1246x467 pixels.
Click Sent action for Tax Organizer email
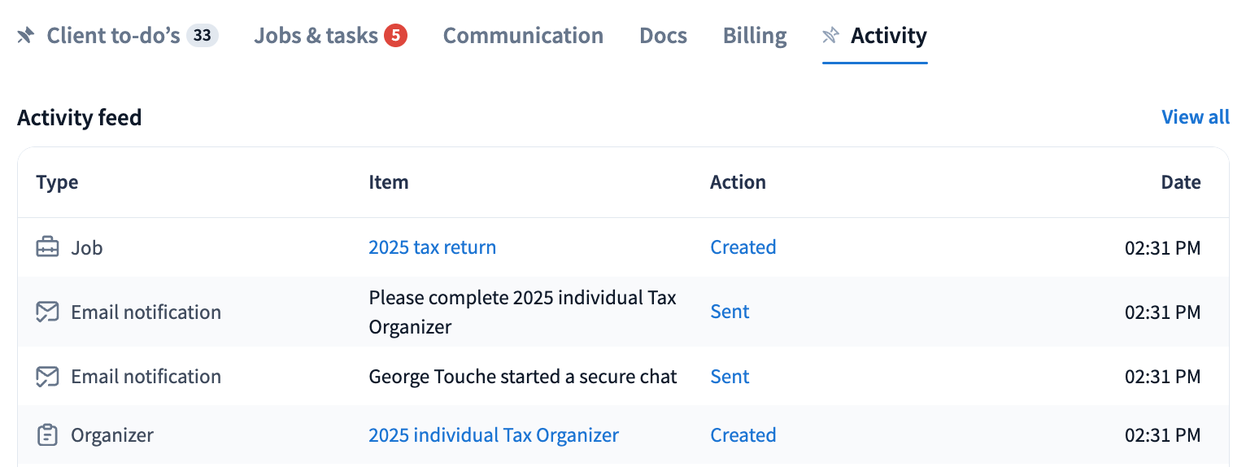tap(730, 312)
